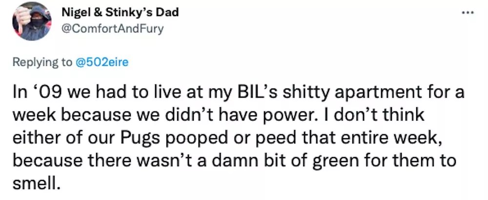
Task: Open the three-dot more options menu
Action: [468, 13]
